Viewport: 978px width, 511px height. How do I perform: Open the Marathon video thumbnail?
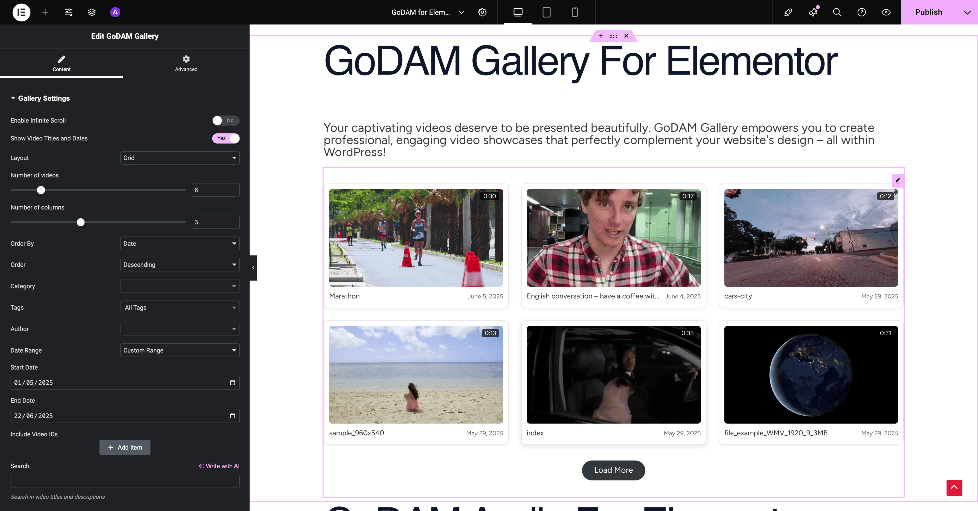(x=416, y=238)
